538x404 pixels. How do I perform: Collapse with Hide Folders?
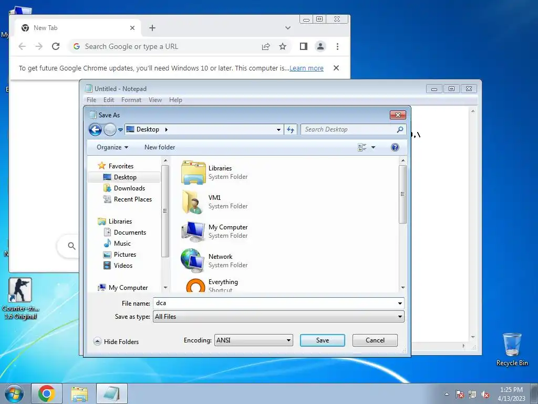[x=116, y=341]
